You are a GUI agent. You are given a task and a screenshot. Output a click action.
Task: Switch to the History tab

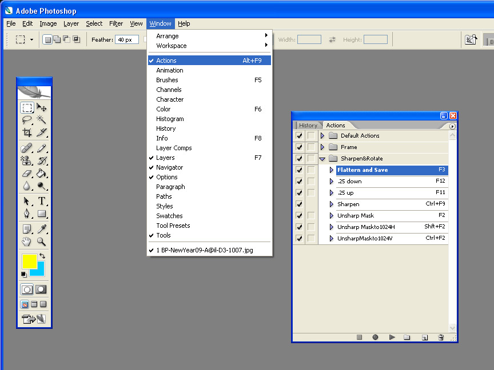tap(308, 125)
